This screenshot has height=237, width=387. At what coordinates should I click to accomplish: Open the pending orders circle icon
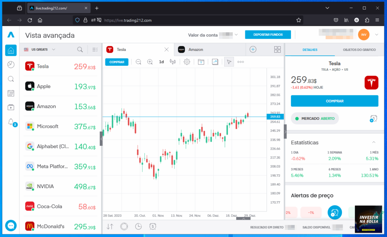pyautogui.click(x=124, y=226)
